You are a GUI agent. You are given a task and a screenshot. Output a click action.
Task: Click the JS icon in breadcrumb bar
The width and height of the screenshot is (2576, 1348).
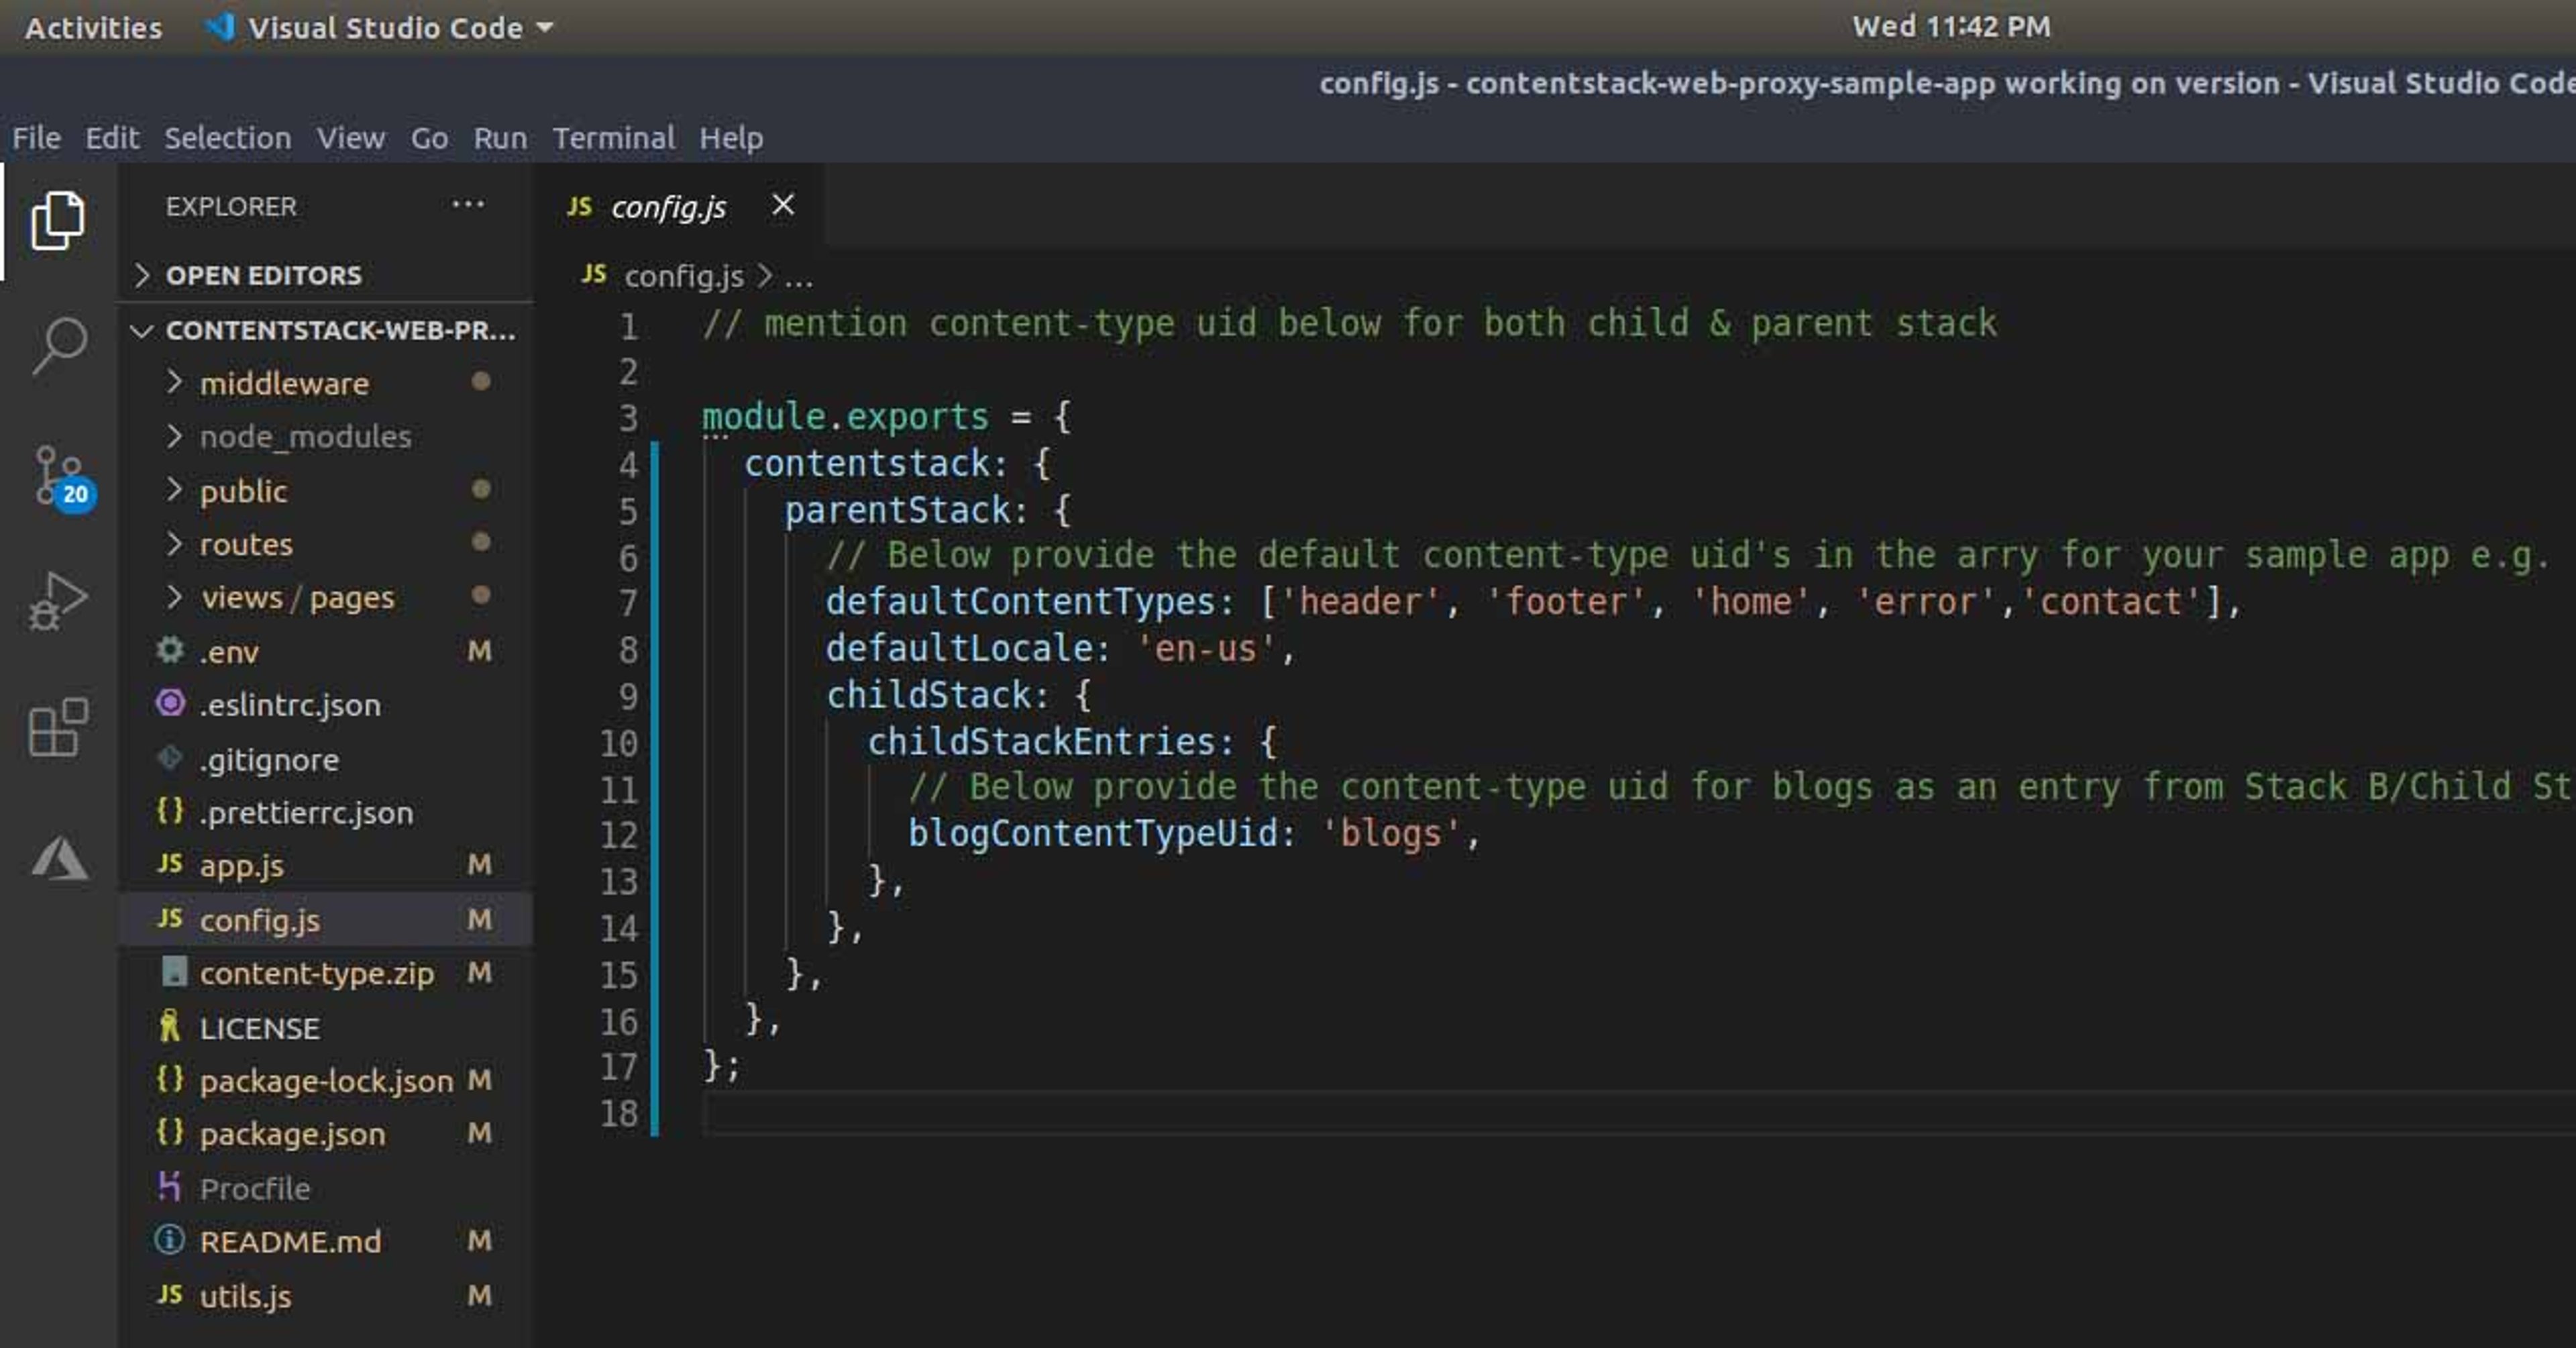(594, 274)
